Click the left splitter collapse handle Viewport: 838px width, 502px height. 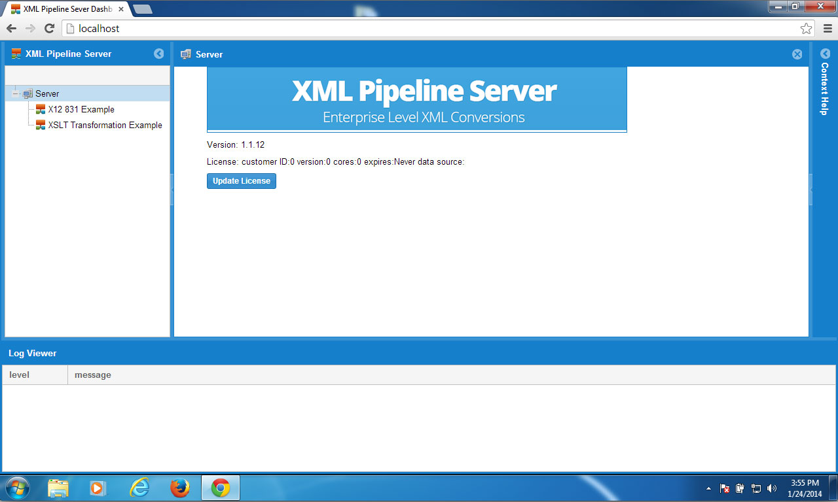pos(172,190)
